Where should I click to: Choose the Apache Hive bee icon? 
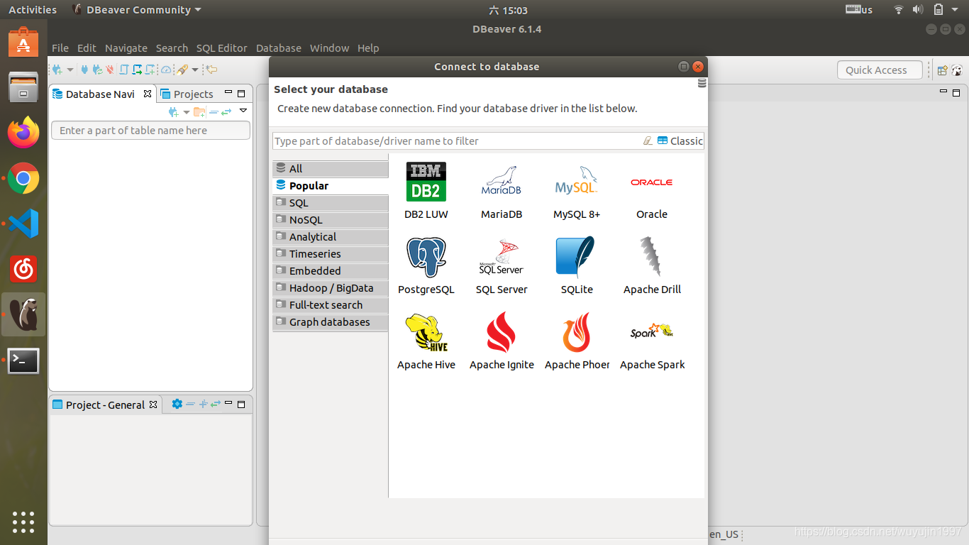tap(426, 332)
